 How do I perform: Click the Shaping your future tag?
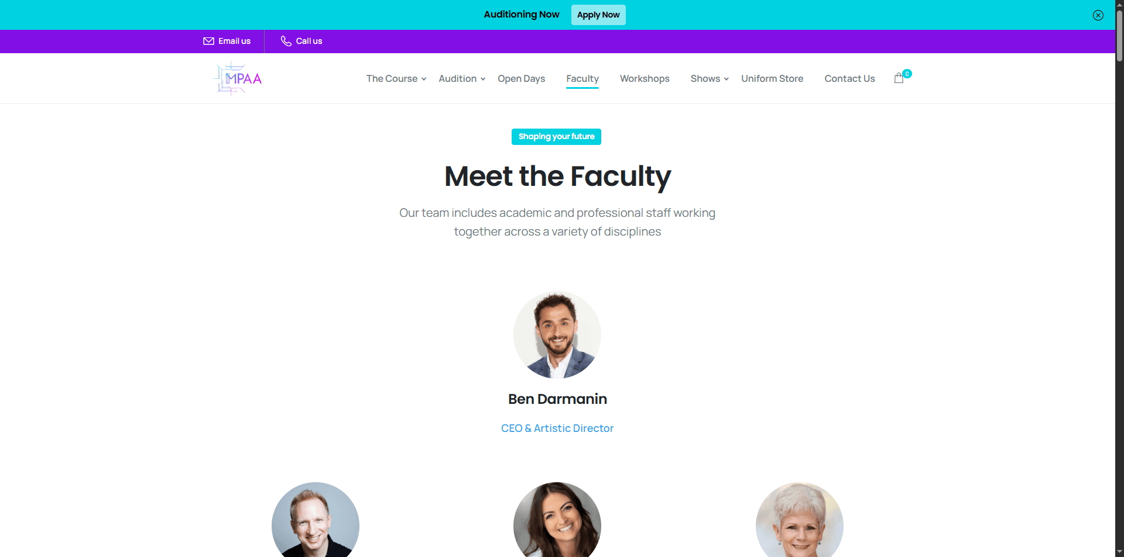(x=556, y=137)
